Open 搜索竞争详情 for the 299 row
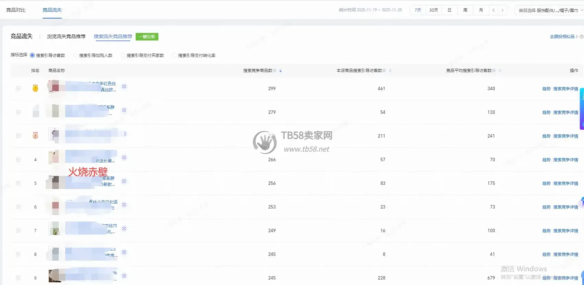This screenshot has height=285, width=584. point(565,89)
